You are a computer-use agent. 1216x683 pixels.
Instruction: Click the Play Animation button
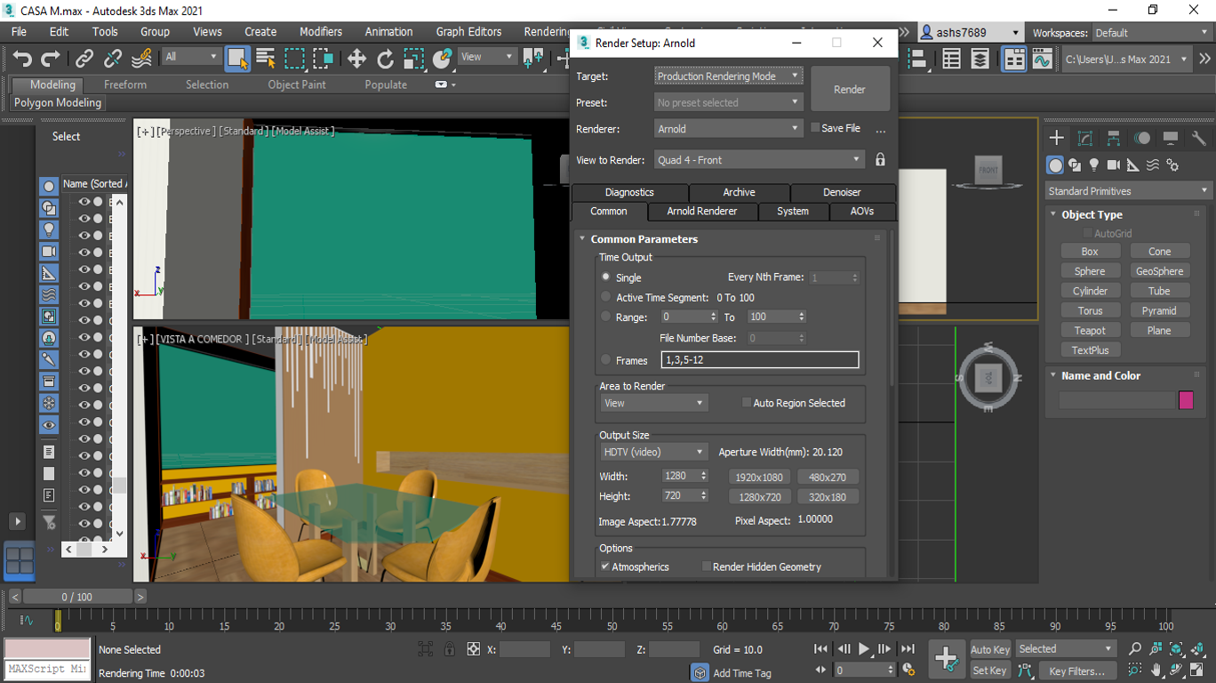tap(864, 649)
